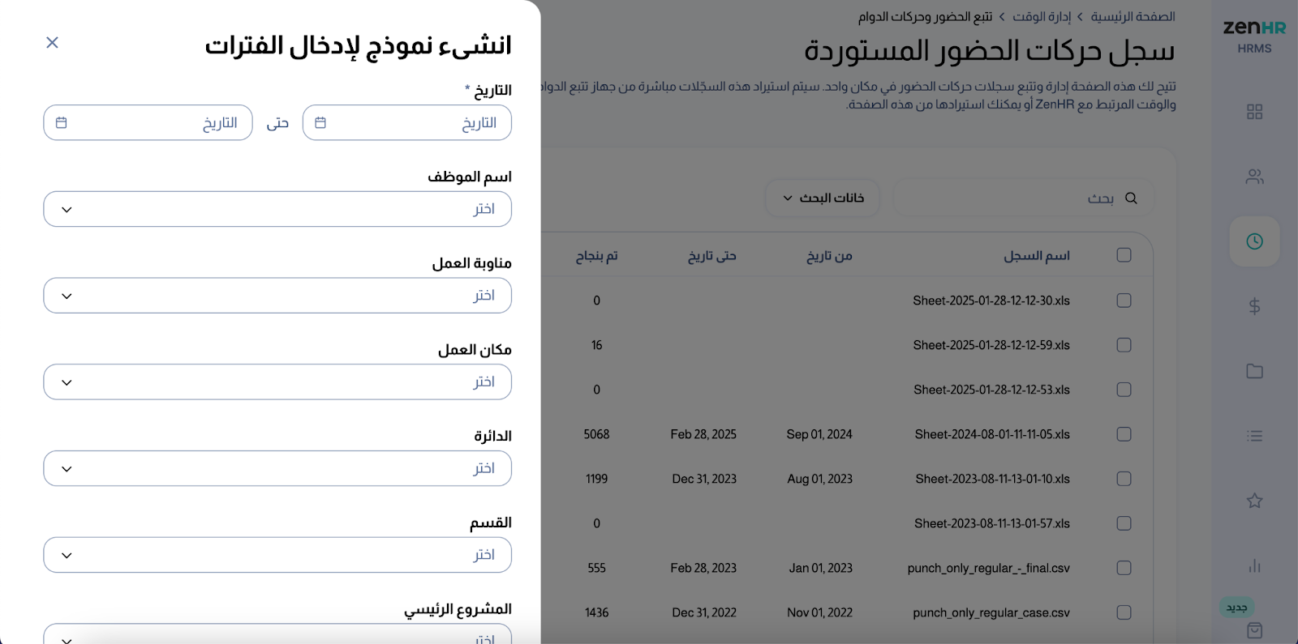Image resolution: width=1298 pixels, height=644 pixels.
Task: Open the shop bag icon under جديد badge
Action: tap(1254, 630)
